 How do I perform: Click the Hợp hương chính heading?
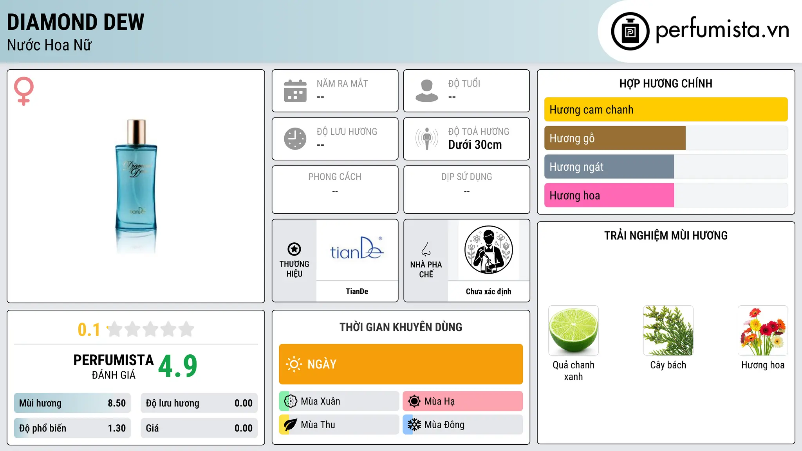point(666,83)
